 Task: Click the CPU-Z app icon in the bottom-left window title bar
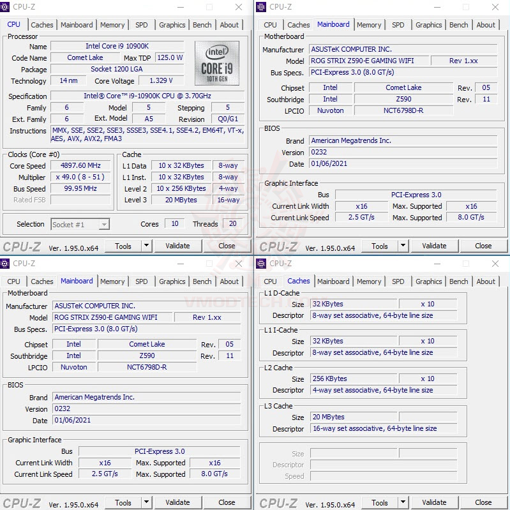4,264
